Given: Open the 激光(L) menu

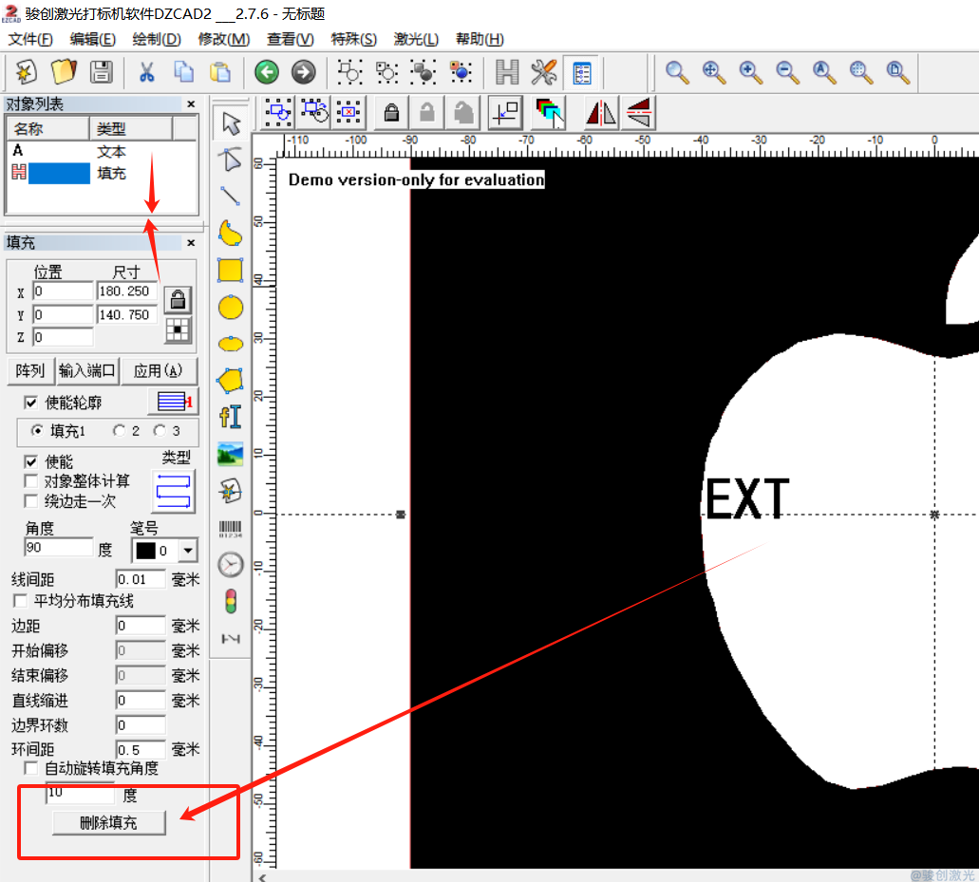Looking at the screenshot, I should (x=416, y=39).
